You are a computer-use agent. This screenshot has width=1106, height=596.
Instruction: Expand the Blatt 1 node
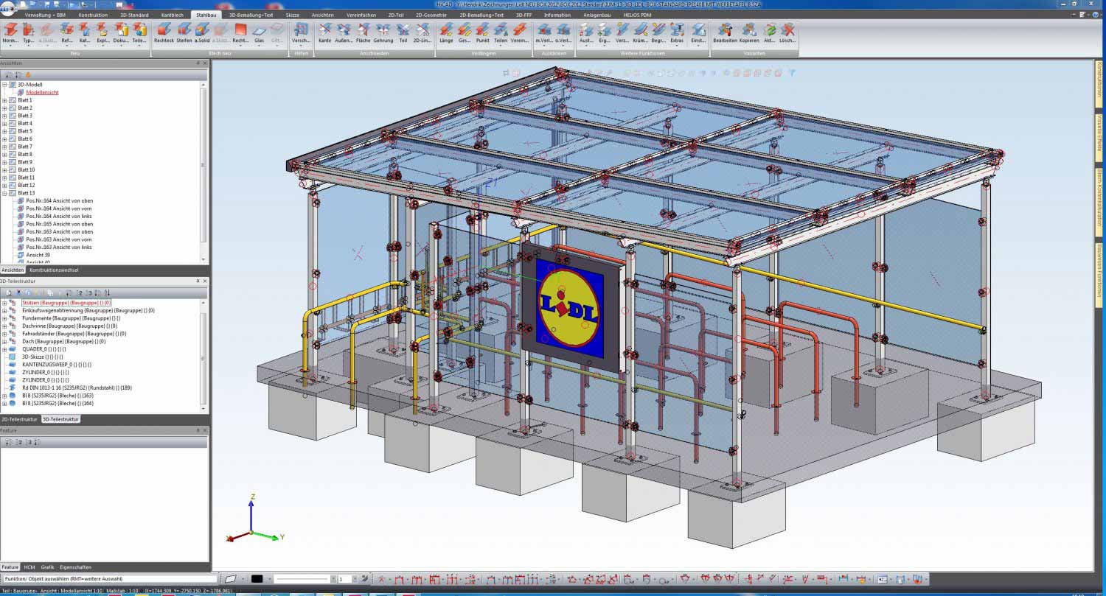(x=4, y=100)
